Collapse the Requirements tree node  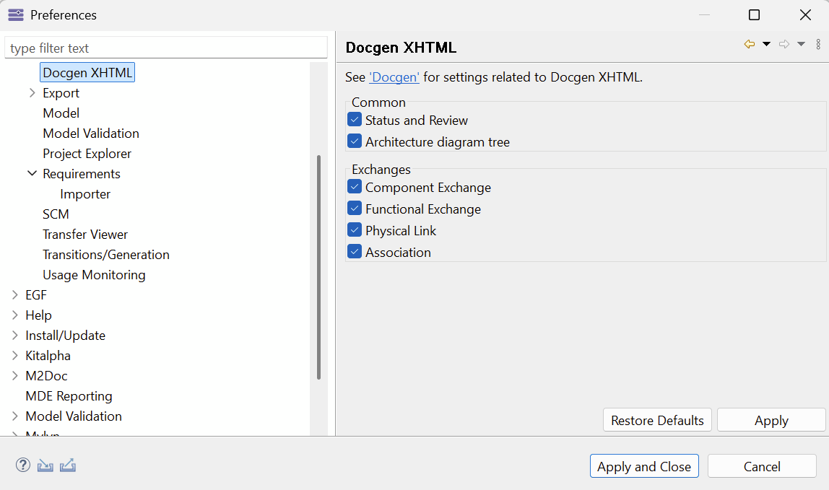[x=32, y=174]
